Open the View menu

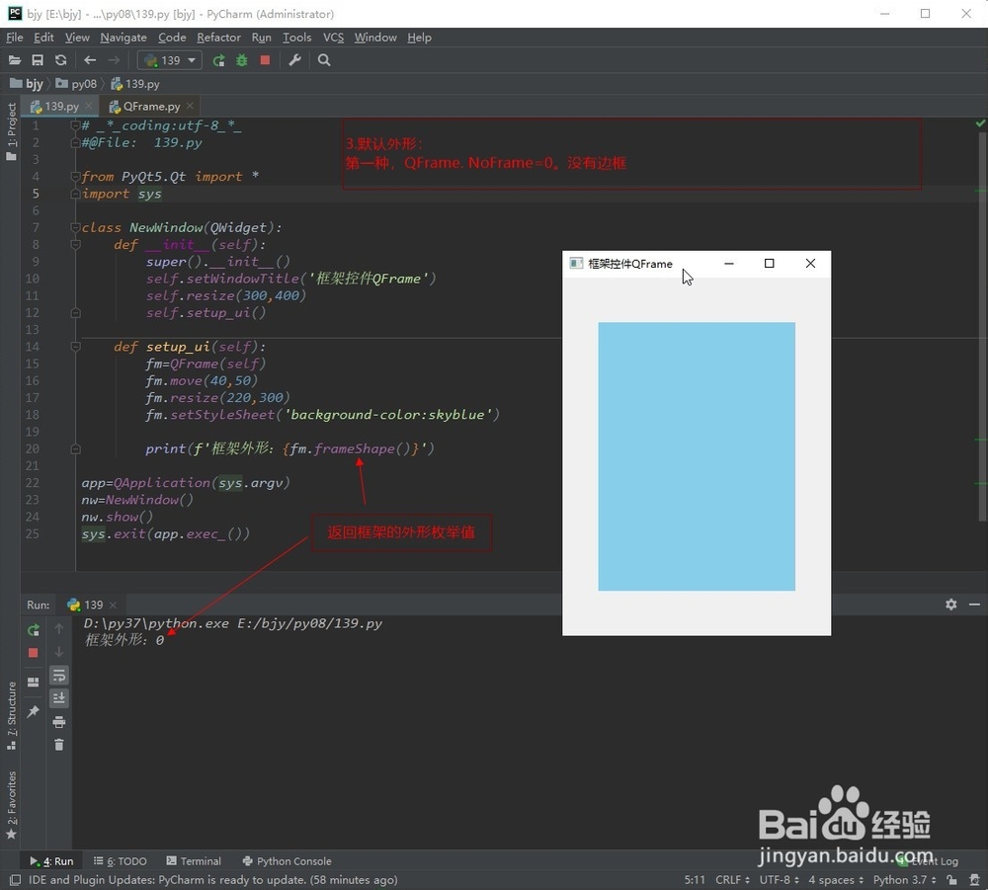[77, 38]
